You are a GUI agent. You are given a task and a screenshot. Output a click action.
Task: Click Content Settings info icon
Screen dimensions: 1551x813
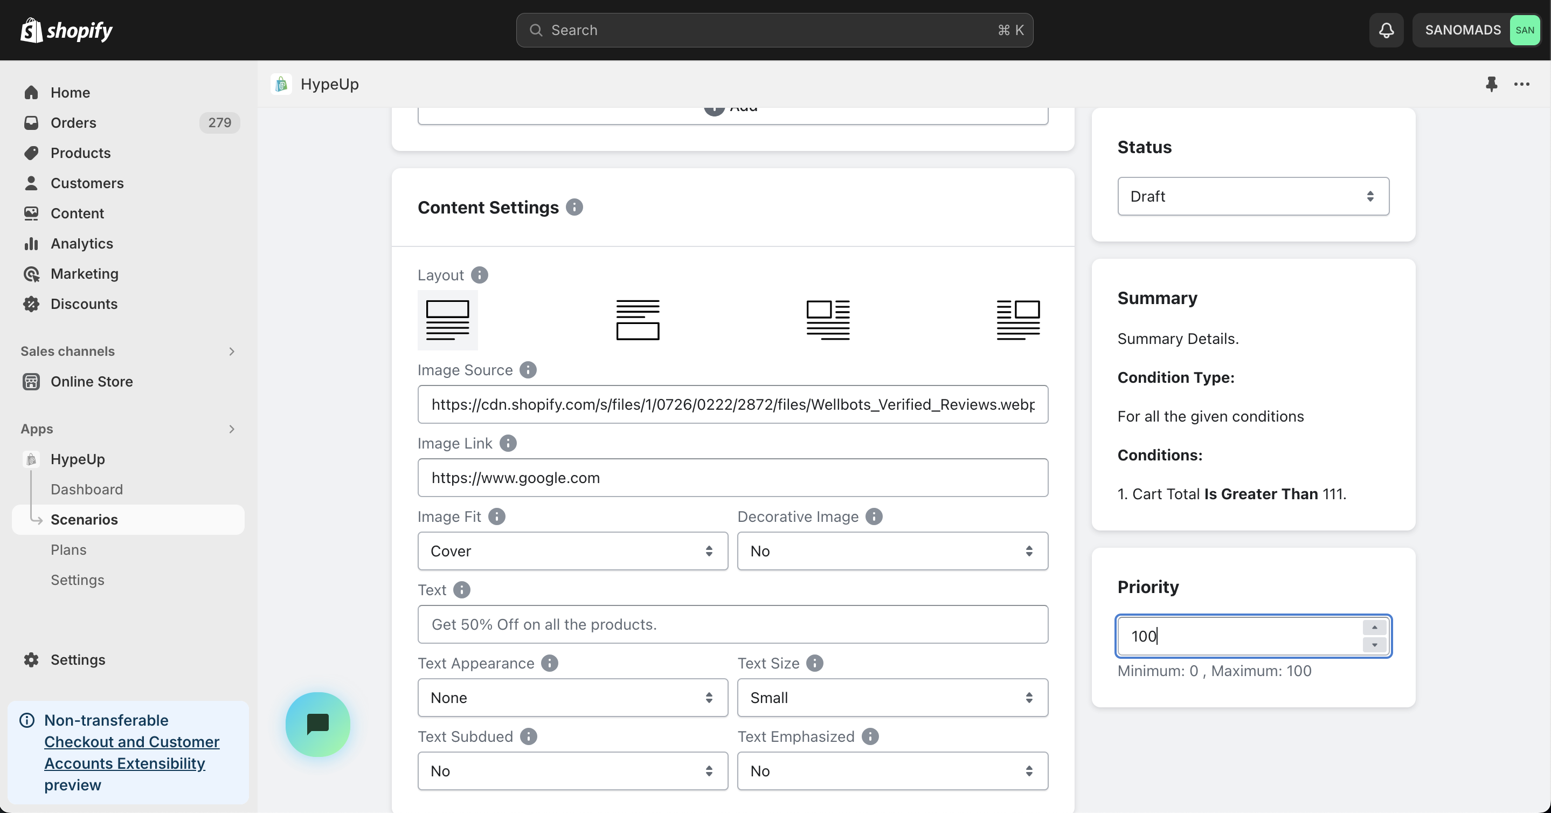pyautogui.click(x=574, y=207)
